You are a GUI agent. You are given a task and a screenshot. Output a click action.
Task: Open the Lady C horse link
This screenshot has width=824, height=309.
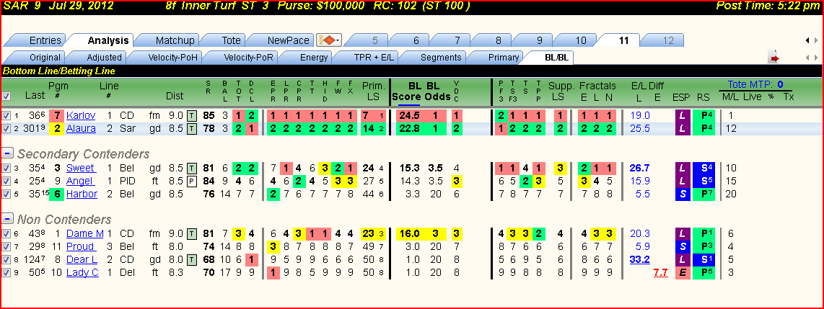pyautogui.click(x=82, y=272)
